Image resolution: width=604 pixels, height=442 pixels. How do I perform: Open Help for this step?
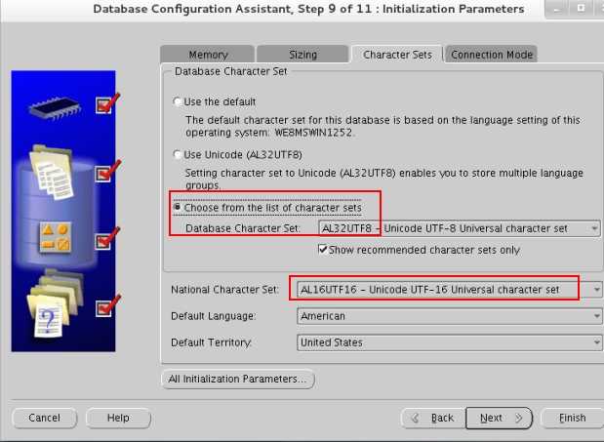pyautogui.click(x=118, y=418)
